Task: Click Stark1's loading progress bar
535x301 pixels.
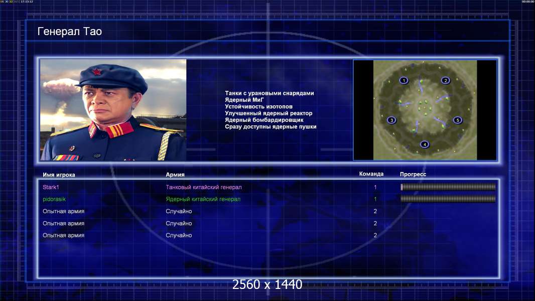Action: pos(448,187)
